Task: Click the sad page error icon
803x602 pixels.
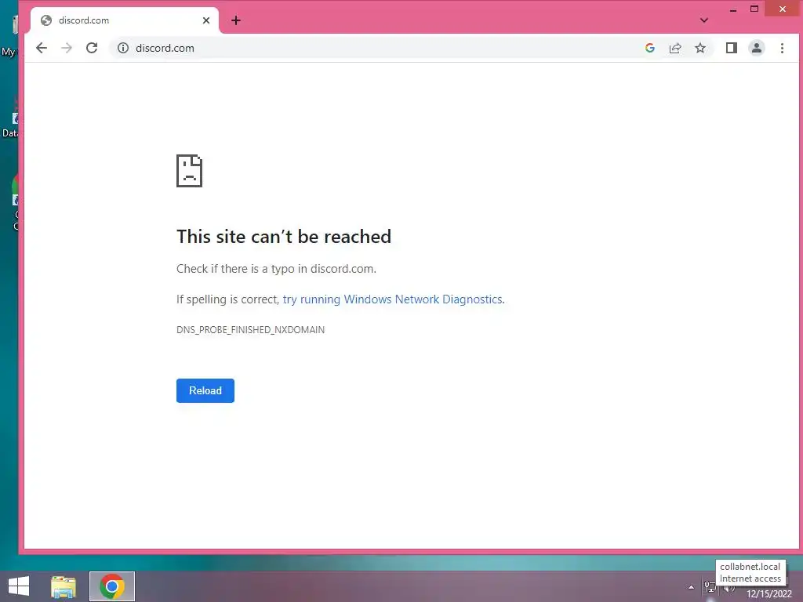Action: [190, 171]
